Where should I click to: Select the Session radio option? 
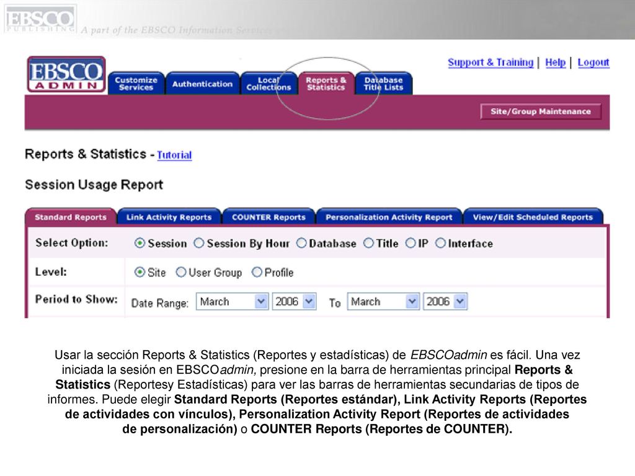click(140, 243)
